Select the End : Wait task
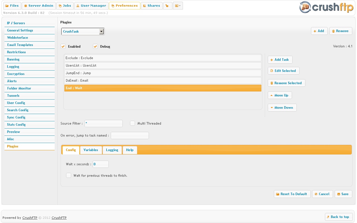This screenshot has width=357, height=223. [x=163, y=88]
